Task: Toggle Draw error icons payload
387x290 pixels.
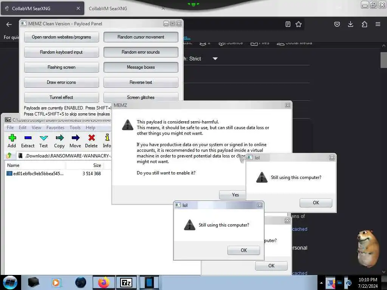Action: pos(62,82)
